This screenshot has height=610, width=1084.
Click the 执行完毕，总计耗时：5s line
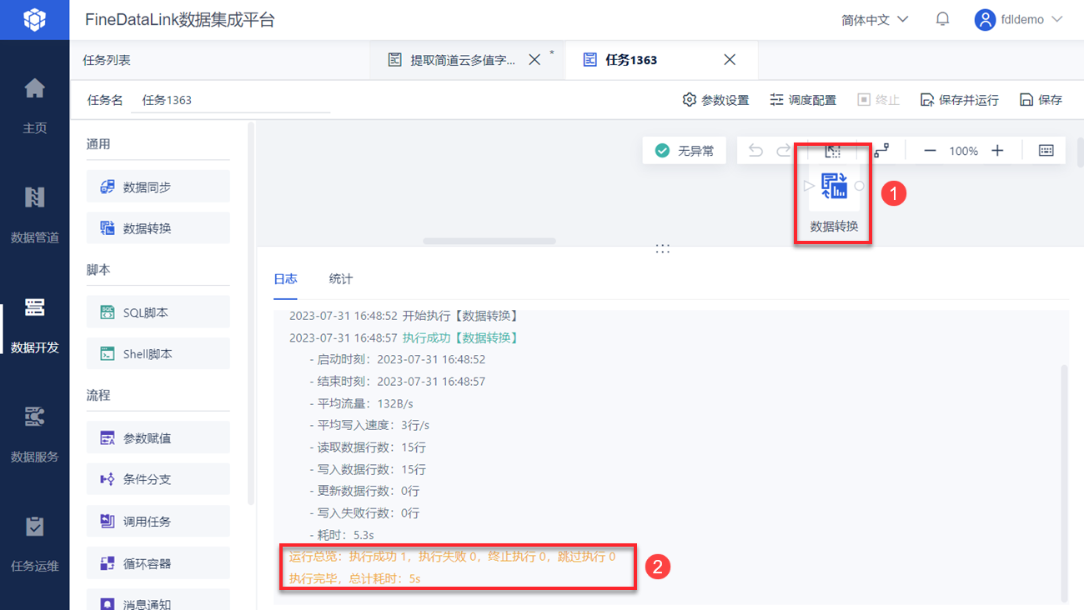pos(354,577)
